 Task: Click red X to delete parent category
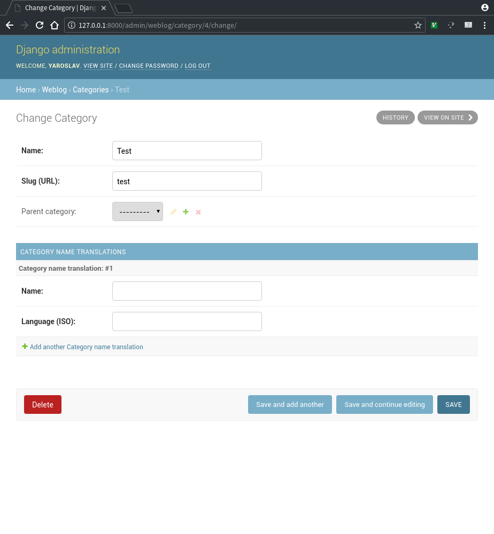coord(198,212)
